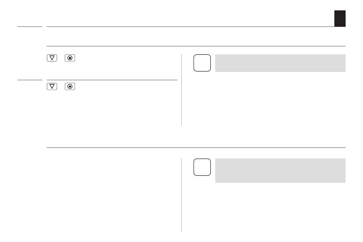Viewport: 363px width, 242px height.
Task: Click the upper gray note box
Action: 280,63
